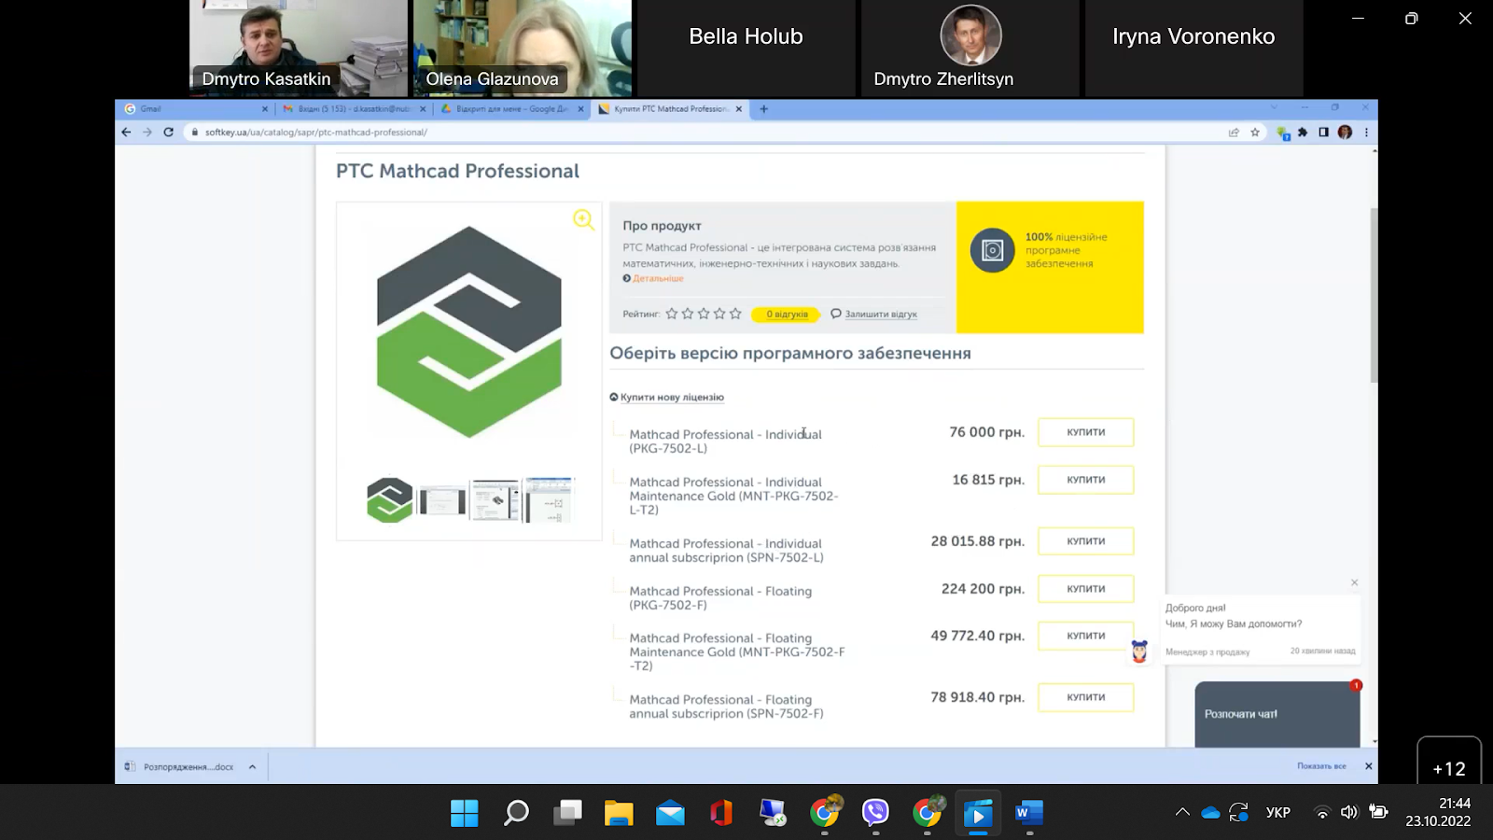Click the browser forward arrow
1493x840 pixels.
147,133
